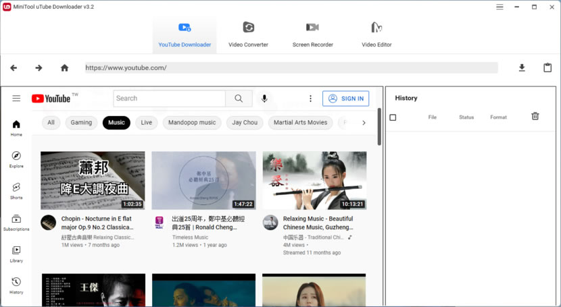This screenshot has width=561, height=307.
Task: Click the URL address bar
Action: [291, 68]
